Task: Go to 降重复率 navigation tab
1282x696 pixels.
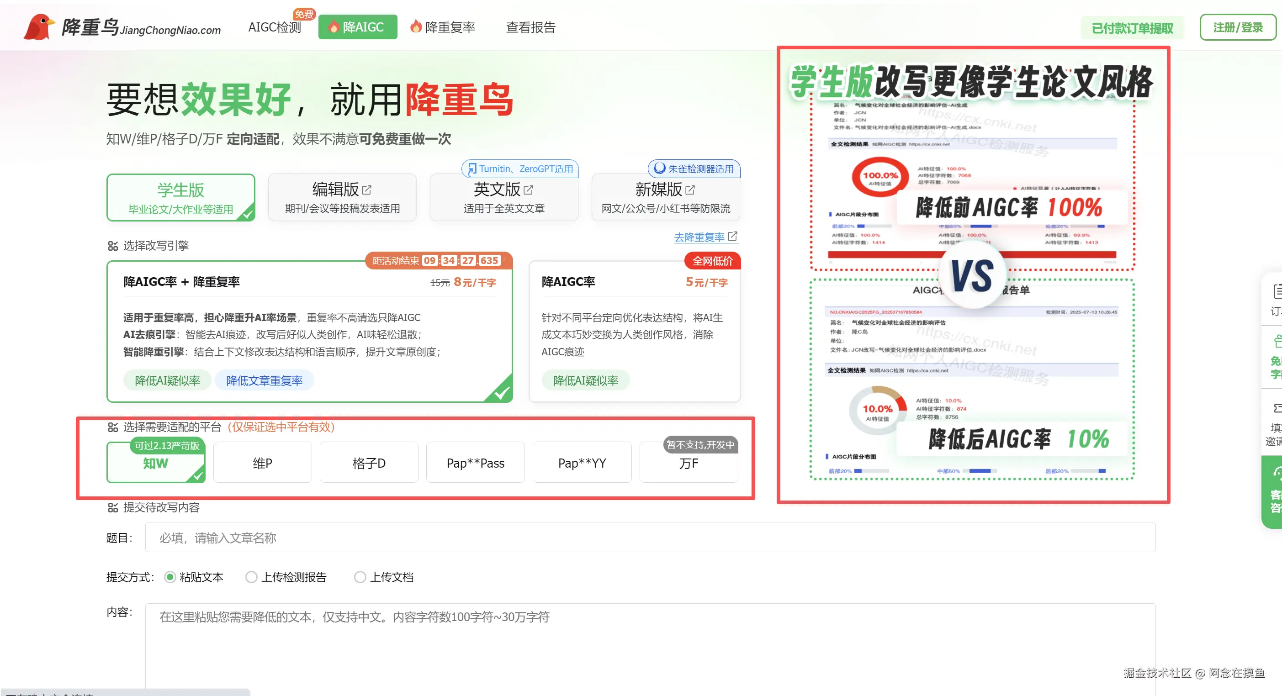Action: click(443, 27)
